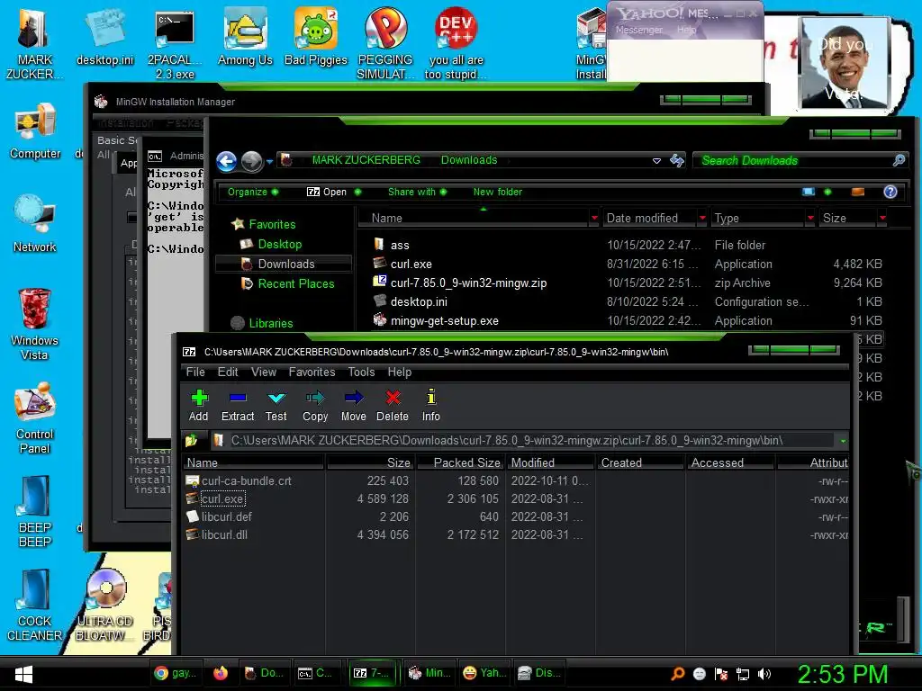Open the Network desktop icon
Viewport: 922px width, 691px height.
tap(34, 224)
